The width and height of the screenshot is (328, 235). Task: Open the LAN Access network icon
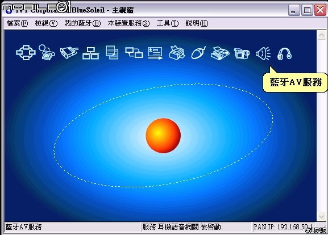91,53
